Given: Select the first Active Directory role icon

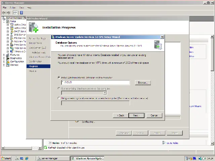Looking at the screenshot, I should click(x=12, y=24).
